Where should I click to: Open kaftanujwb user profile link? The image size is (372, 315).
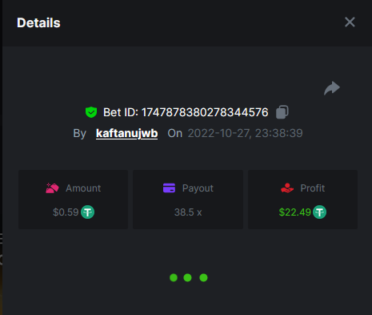pyautogui.click(x=126, y=133)
